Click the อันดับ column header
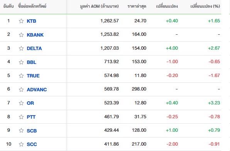 (x=8, y=6)
